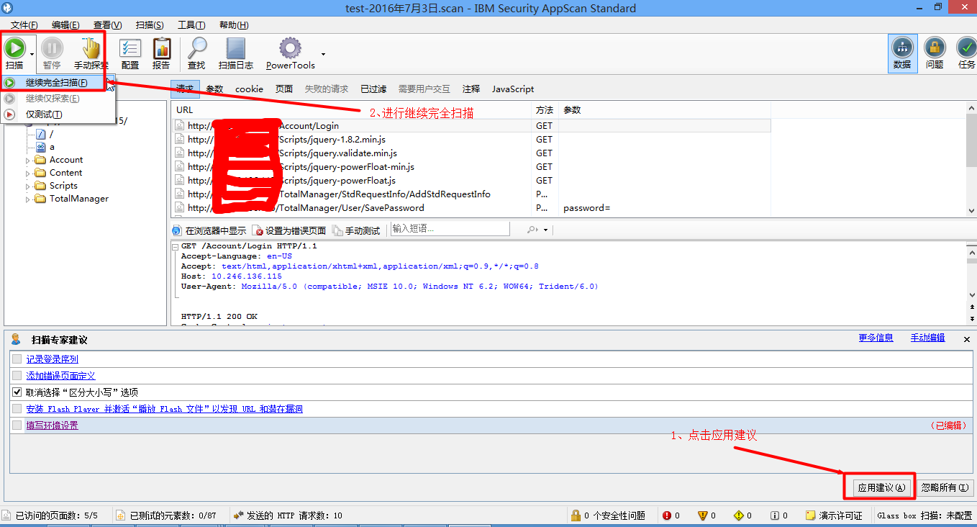Image resolution: width=977 pixels, height=527 pixels.
Task: Click the Pause (暂停) toolbar icon
Action: coord(52,48)
